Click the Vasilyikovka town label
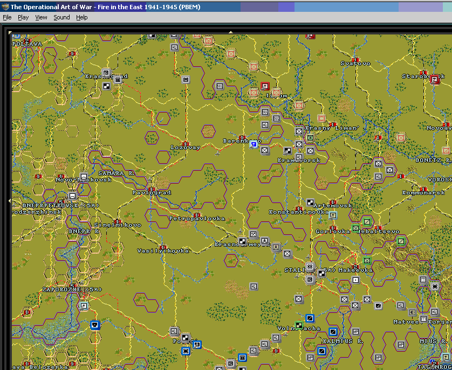The image size is (452, 370). pyautogui.click(x=163, y=251)
